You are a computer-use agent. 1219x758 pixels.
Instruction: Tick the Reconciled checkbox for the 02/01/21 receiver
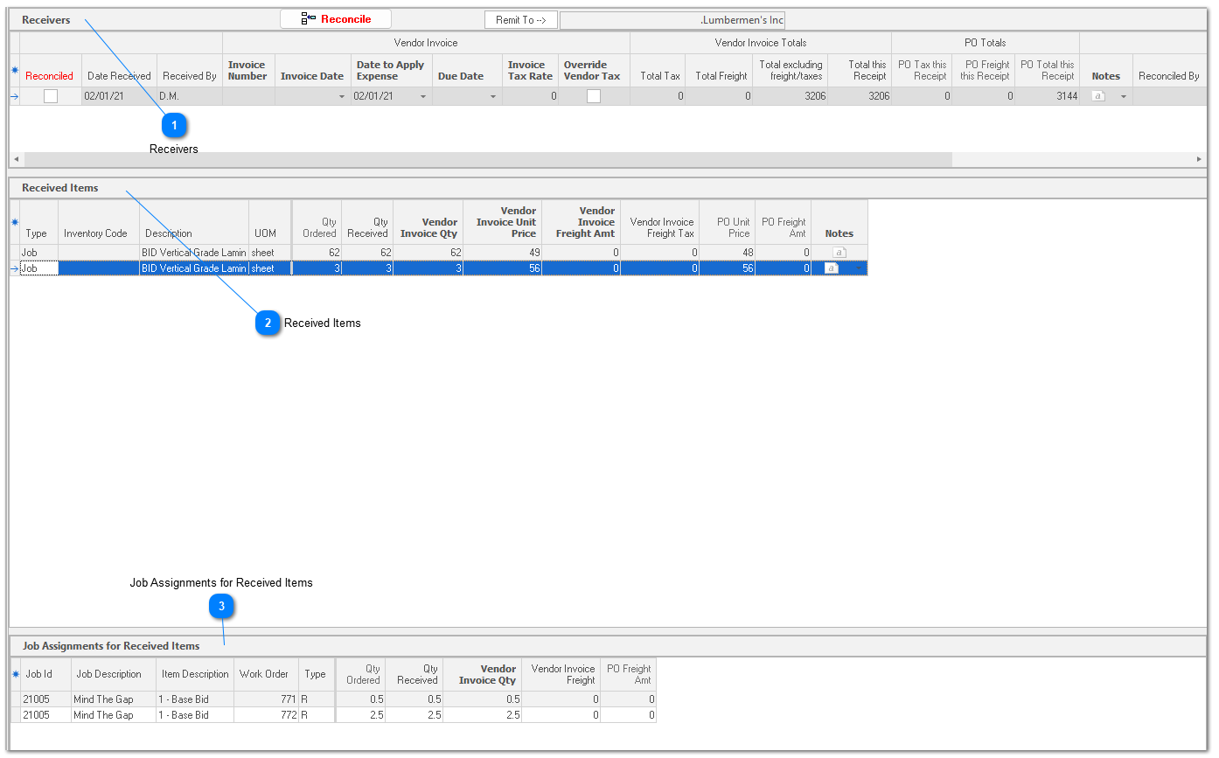point(51,96)
